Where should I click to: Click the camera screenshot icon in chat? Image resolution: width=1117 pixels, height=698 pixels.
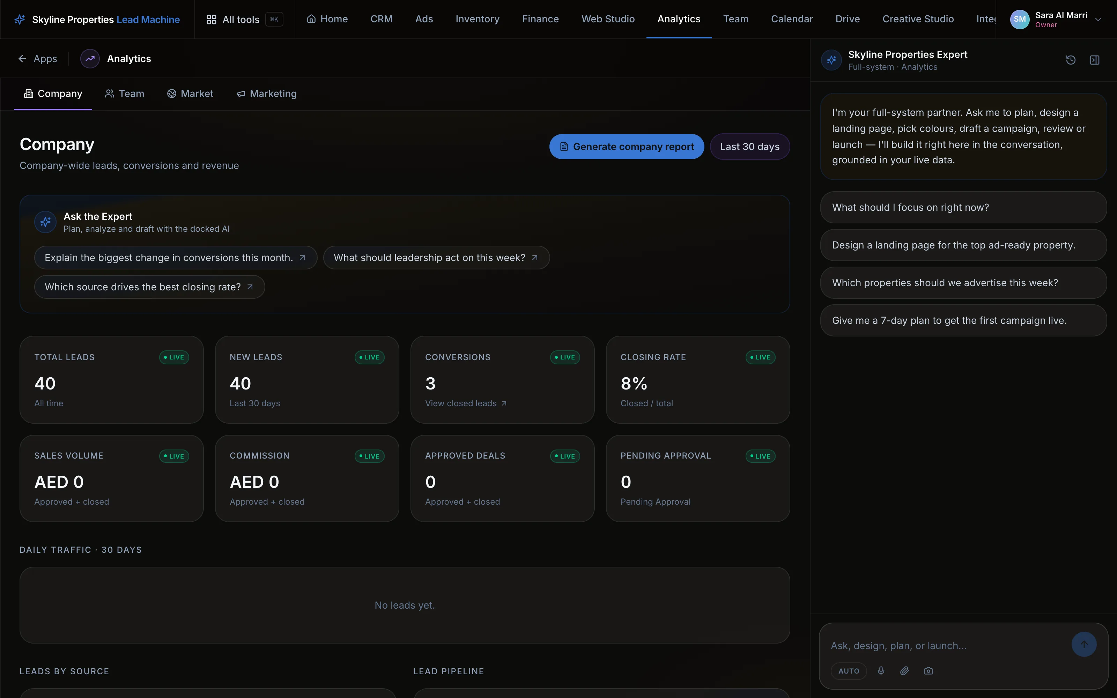[928, 671]
